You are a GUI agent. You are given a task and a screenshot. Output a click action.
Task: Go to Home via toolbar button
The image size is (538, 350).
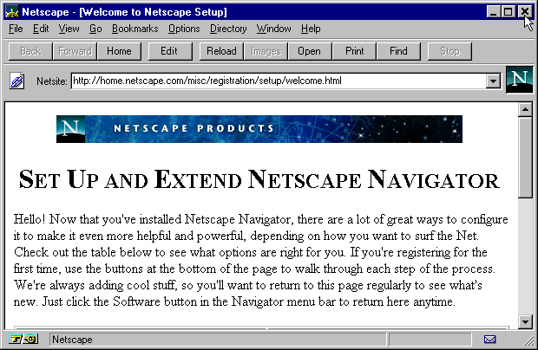(x=119, y=51)
